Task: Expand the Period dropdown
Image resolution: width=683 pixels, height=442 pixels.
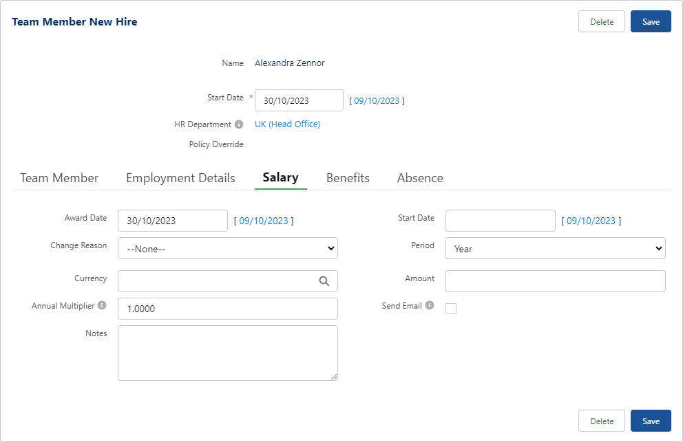Action: (x=555, y=248)
